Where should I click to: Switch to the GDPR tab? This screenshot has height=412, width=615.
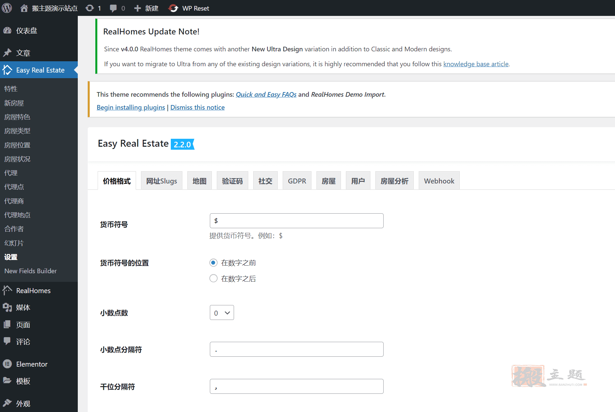click(297, 181)
